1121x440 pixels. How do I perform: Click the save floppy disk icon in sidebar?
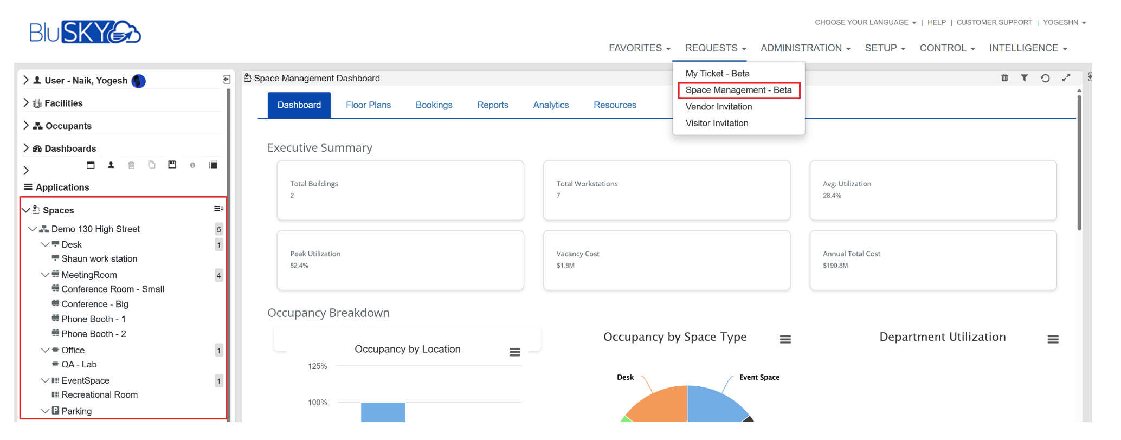click(172, 165)
